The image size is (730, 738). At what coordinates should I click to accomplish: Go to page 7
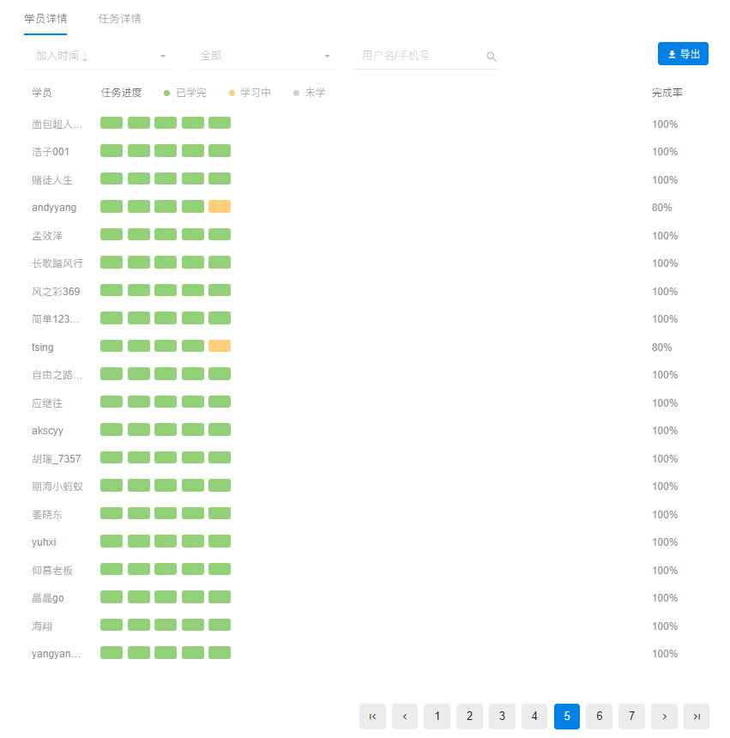631,717
